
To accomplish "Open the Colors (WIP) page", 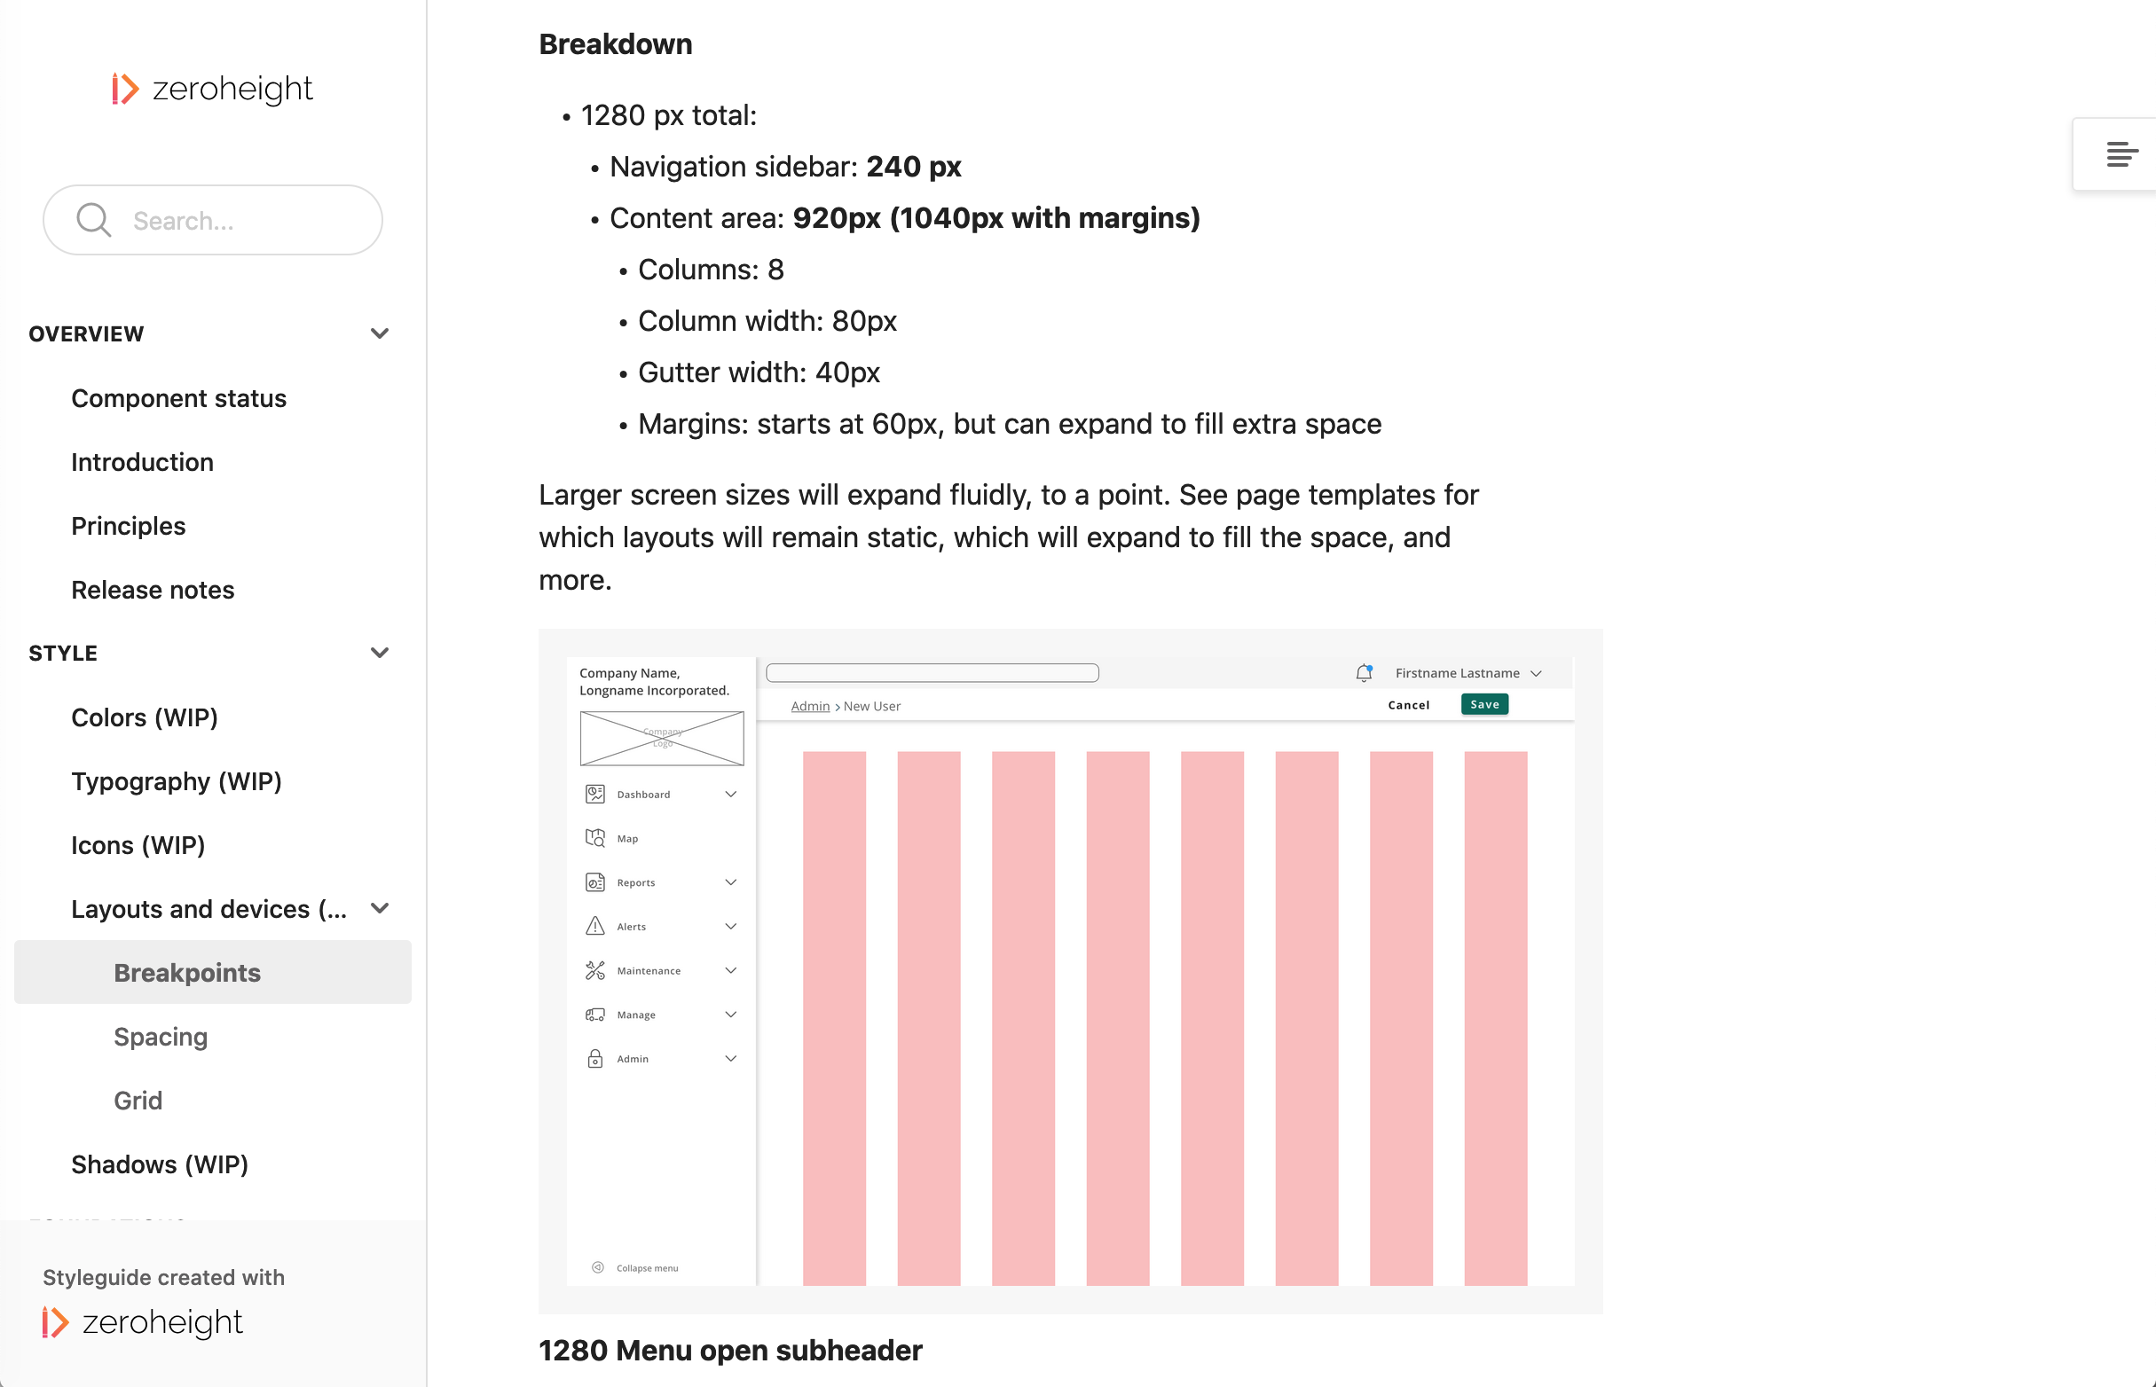I will point(144,717).
